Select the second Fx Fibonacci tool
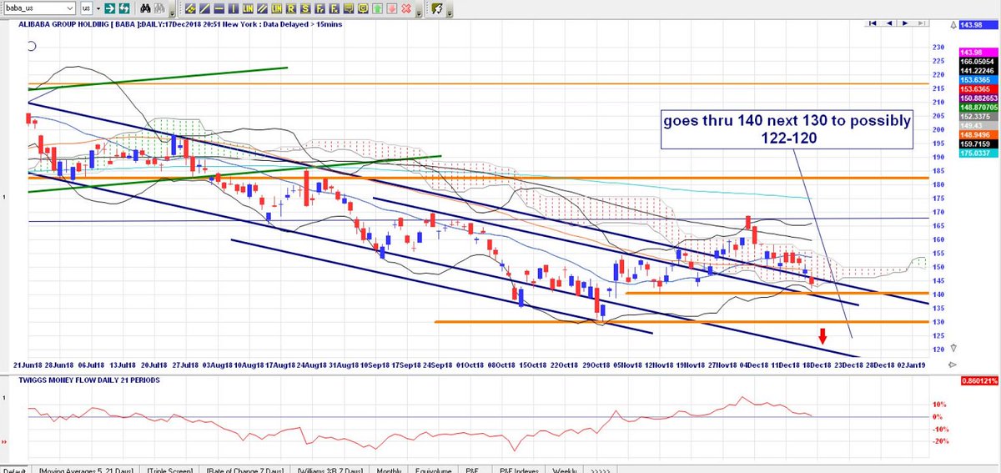This screenshot has width=1001, height=473. [x=335, y=8]
